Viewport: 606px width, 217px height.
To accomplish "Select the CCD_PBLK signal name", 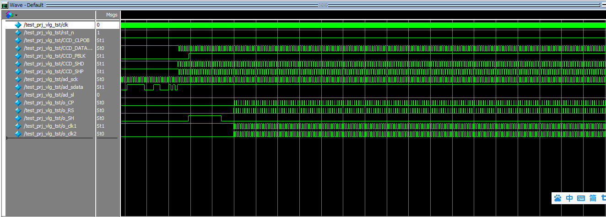I will click(54, 56).
